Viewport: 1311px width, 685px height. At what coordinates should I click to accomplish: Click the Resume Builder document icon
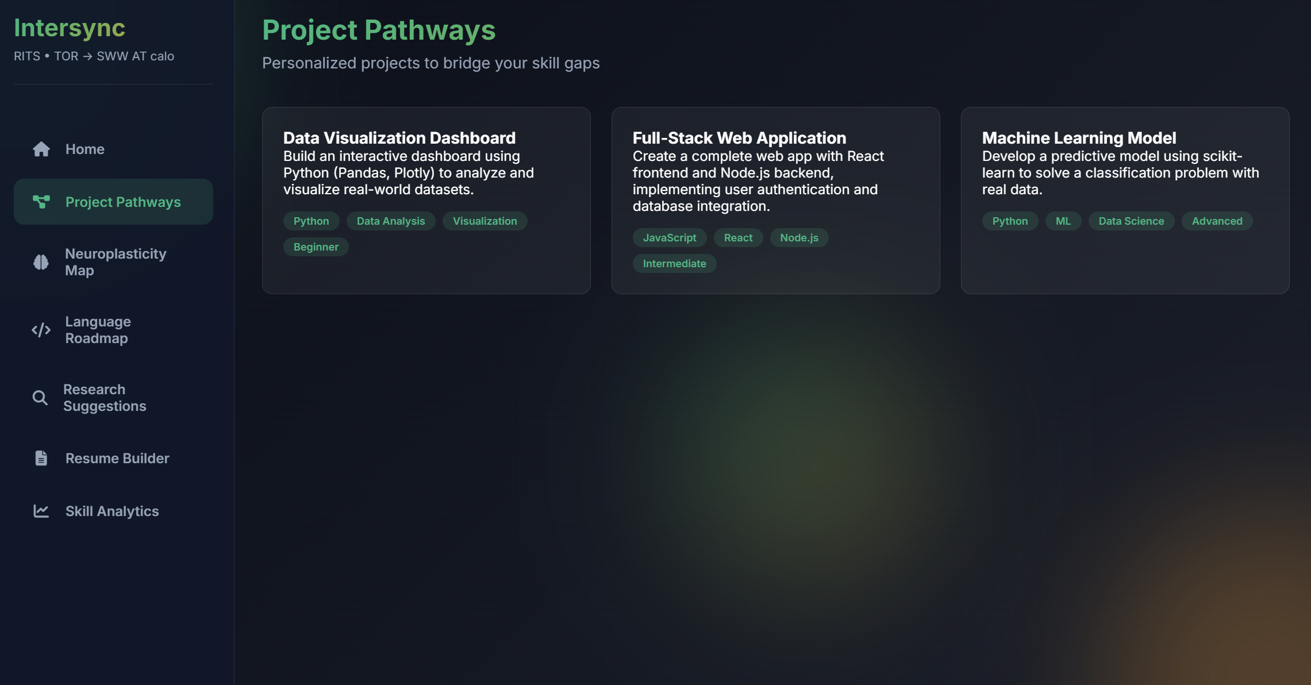[x=41, y=458]
